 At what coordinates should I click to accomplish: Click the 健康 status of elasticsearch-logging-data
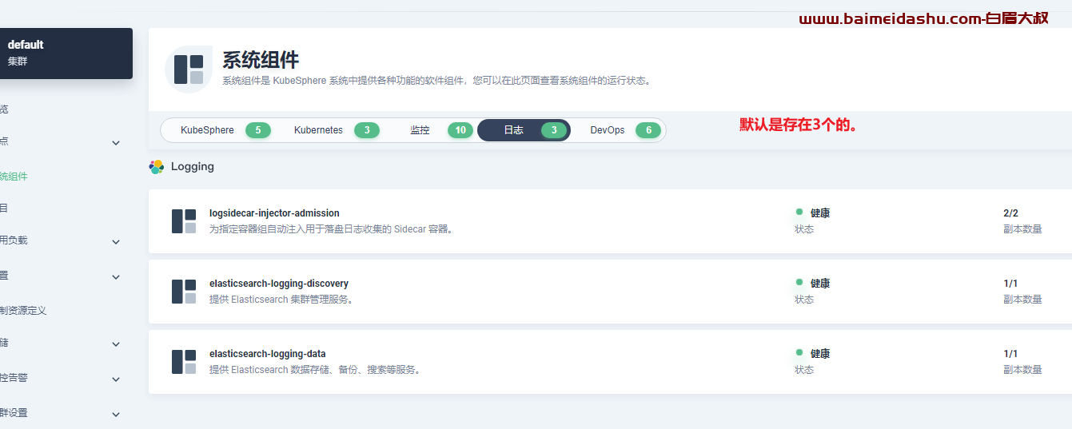click(820, 354)
